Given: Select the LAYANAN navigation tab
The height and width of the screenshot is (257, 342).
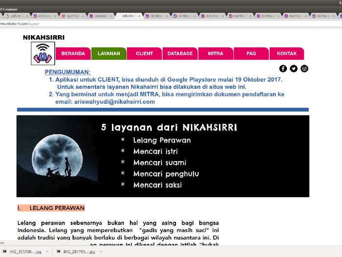Looking at the screenshot, I should pos(108,53).
